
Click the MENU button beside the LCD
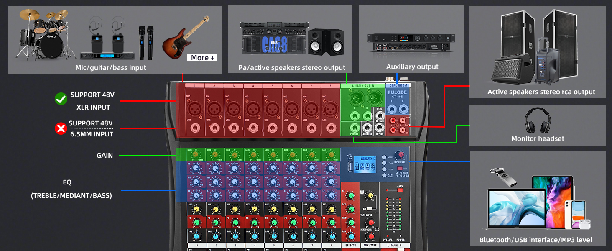[384, 157]
